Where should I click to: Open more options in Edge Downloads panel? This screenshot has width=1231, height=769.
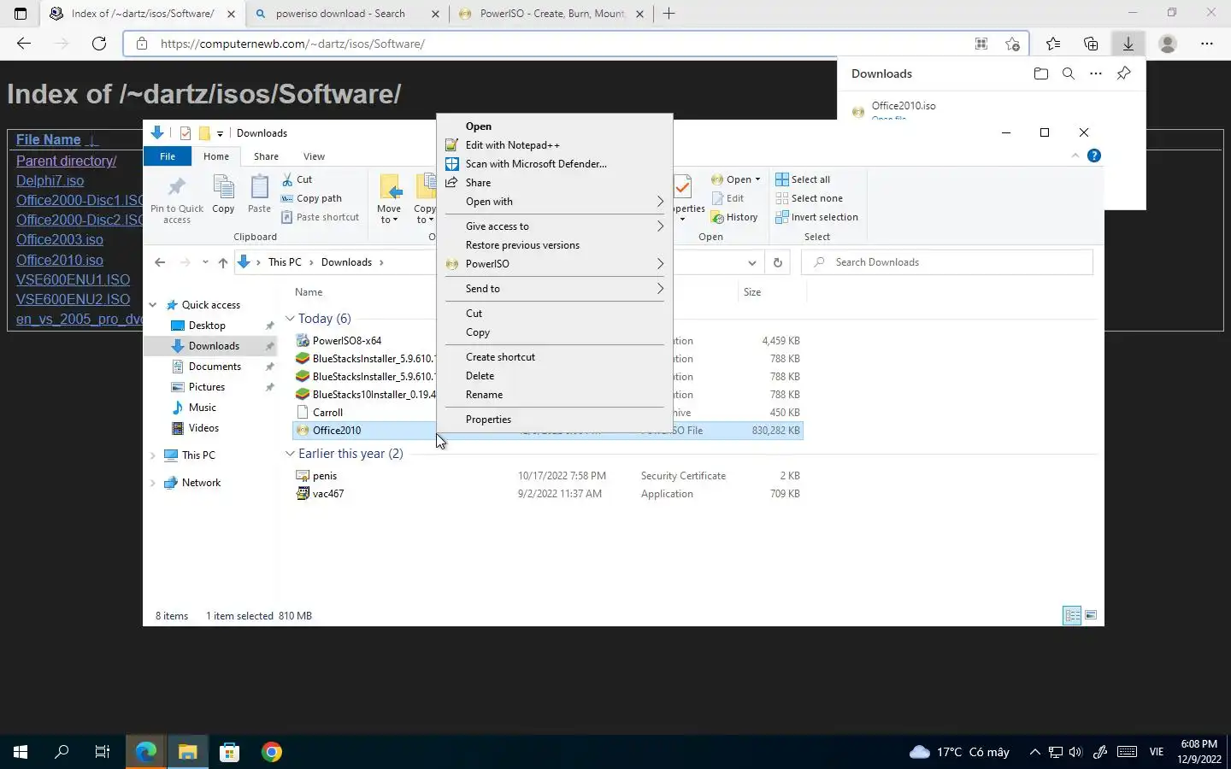coord(1096,73)
